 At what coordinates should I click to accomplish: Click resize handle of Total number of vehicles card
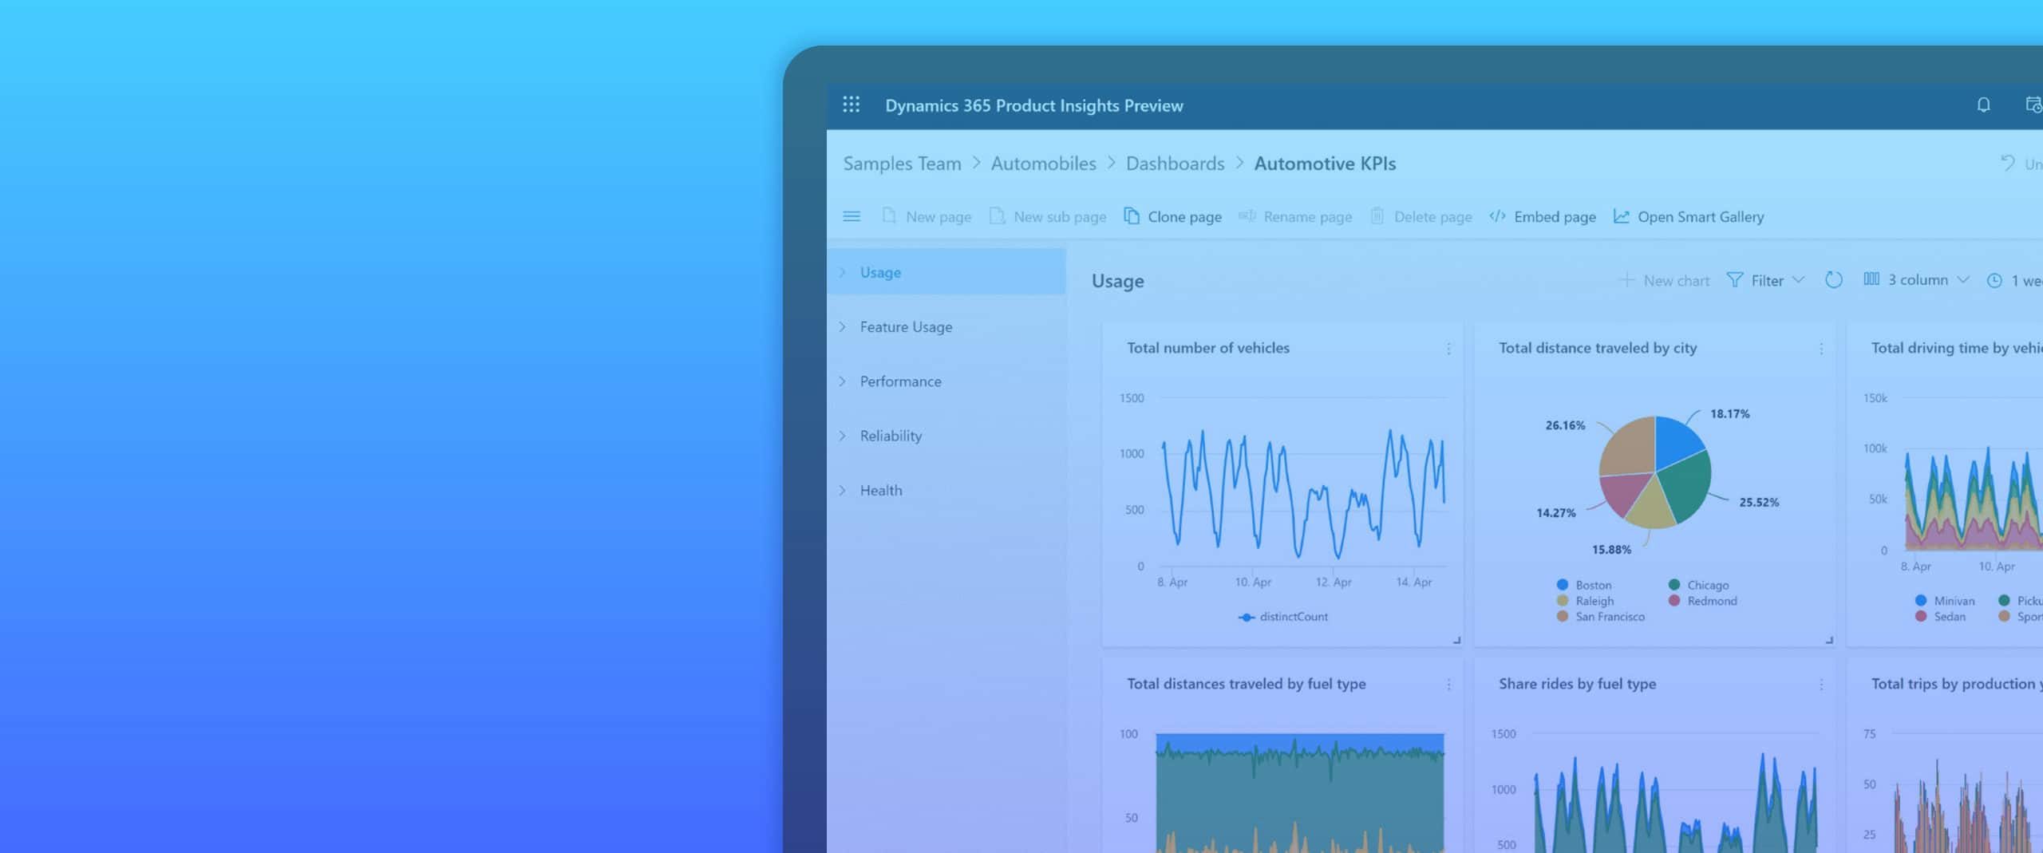coord(1456,640)
